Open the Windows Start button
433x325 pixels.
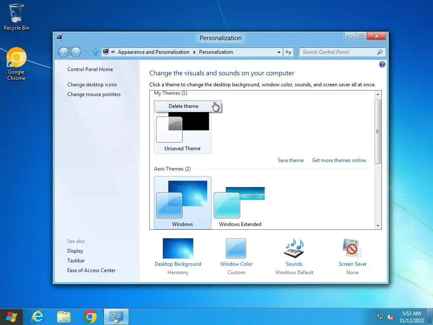click(11, 317)
